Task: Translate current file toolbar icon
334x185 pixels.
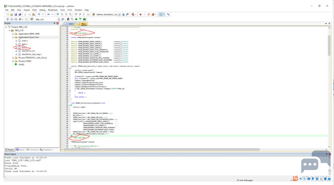Action: 8,19
